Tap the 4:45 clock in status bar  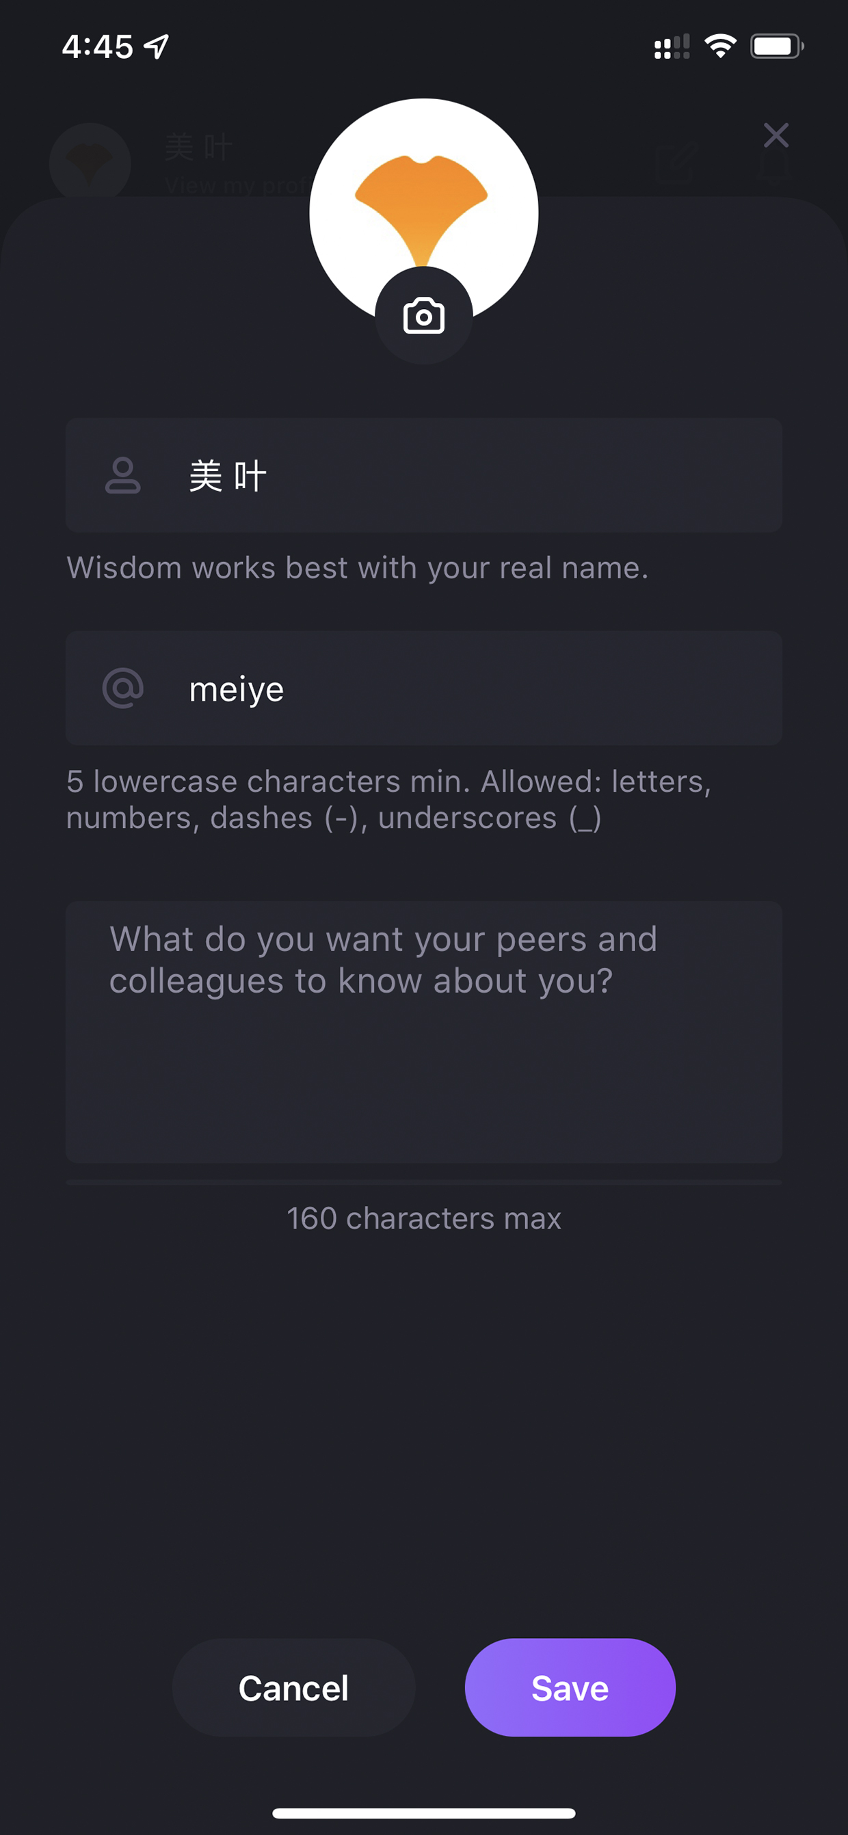pyautogui.click(x=97, y=47)
